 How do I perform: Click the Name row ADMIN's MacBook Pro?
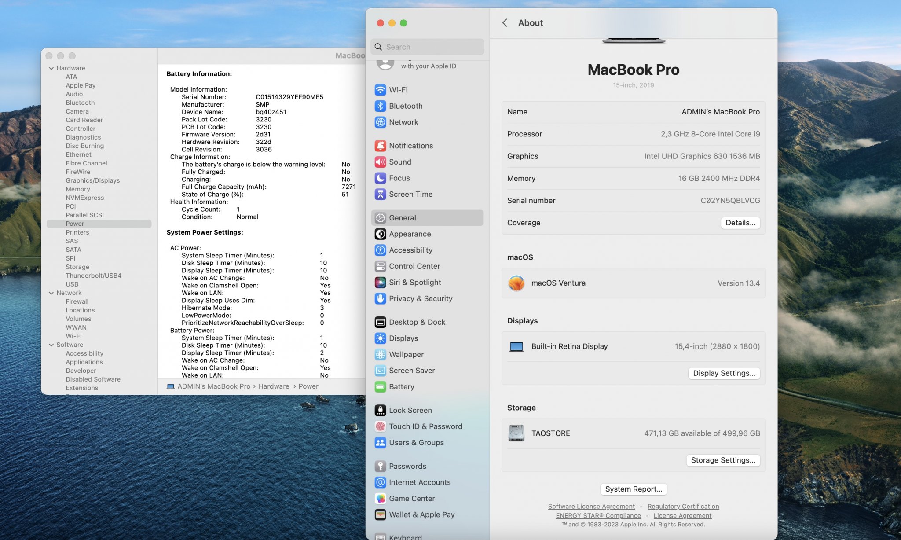634,112
